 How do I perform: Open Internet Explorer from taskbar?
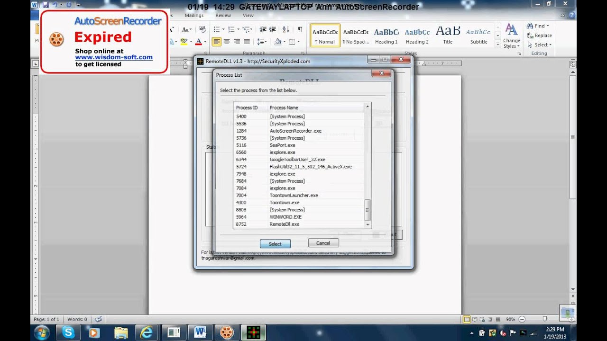(147, 332)
